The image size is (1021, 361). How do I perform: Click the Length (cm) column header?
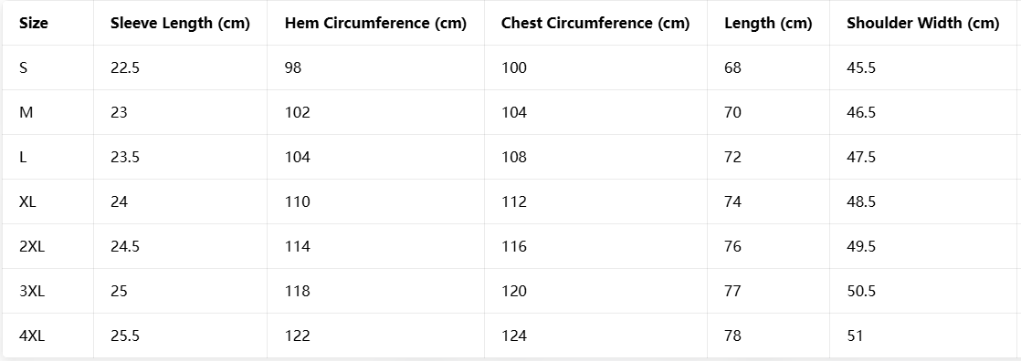click(768, 24)
